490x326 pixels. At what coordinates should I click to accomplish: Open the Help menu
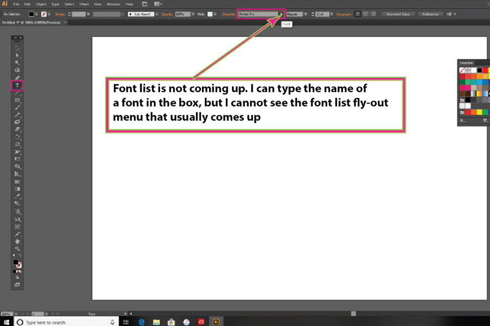(x=129, y=4)
